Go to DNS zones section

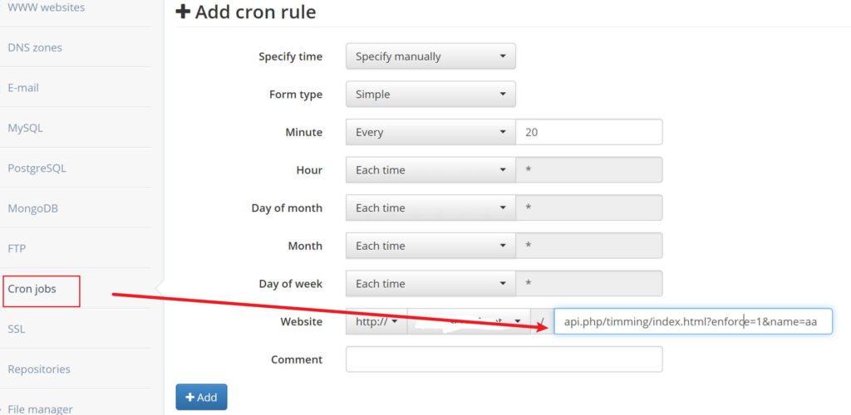(35, 47)
